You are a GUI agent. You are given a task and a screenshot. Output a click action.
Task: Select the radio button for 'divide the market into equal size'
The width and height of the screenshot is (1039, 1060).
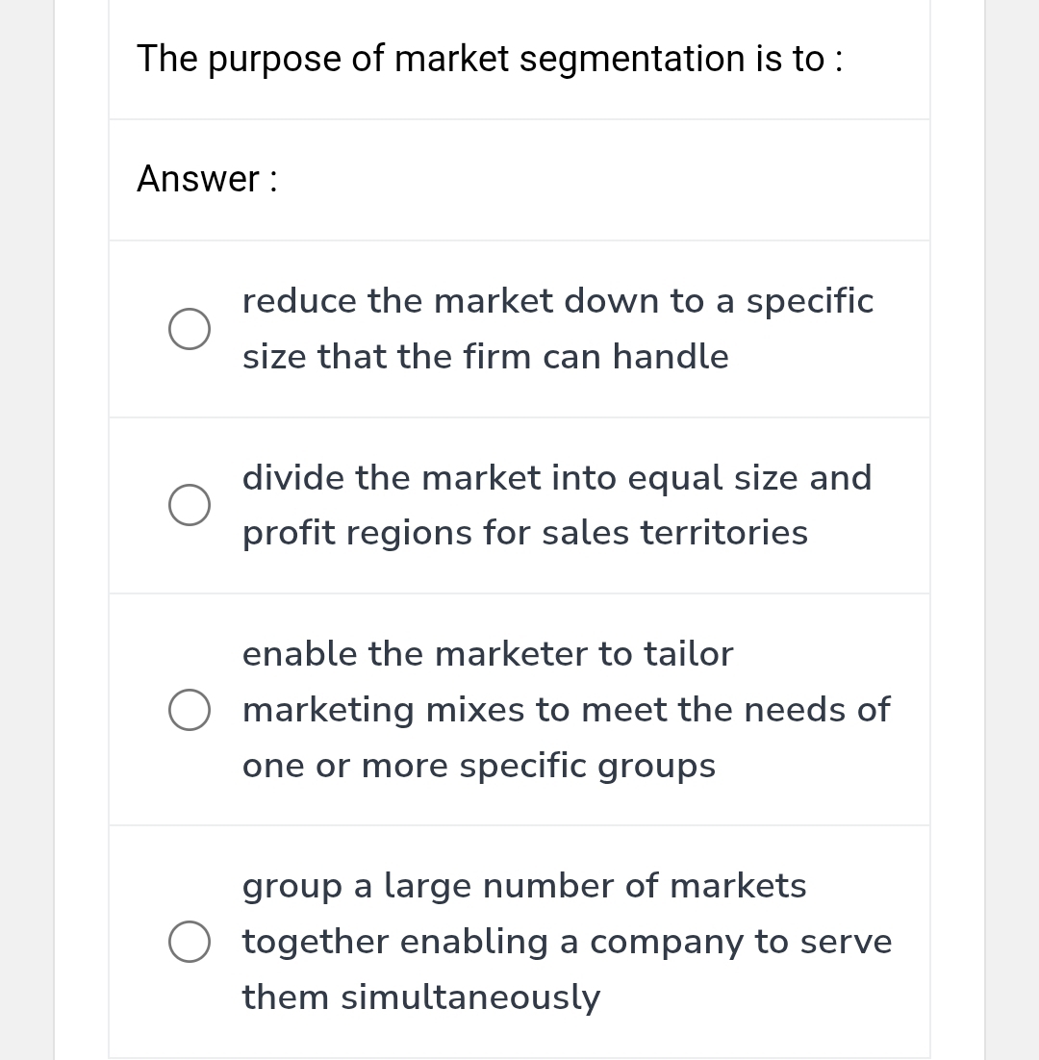(x=190, y=504)
